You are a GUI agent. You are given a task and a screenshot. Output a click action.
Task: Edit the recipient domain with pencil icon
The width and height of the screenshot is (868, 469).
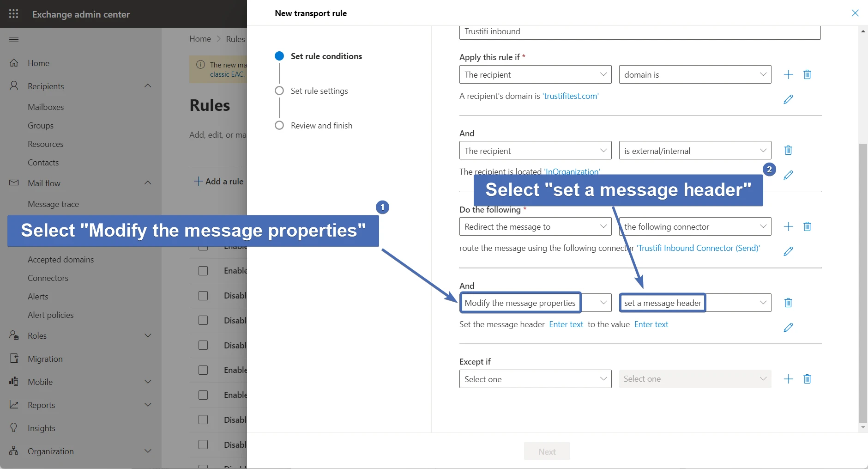click(x=788, y=99)
